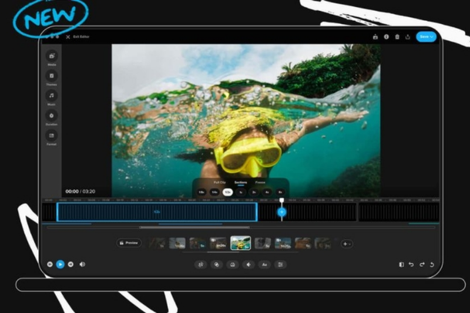Screen dimensions: 470x313
Task: Click the blue Play button
Action: 61,264
